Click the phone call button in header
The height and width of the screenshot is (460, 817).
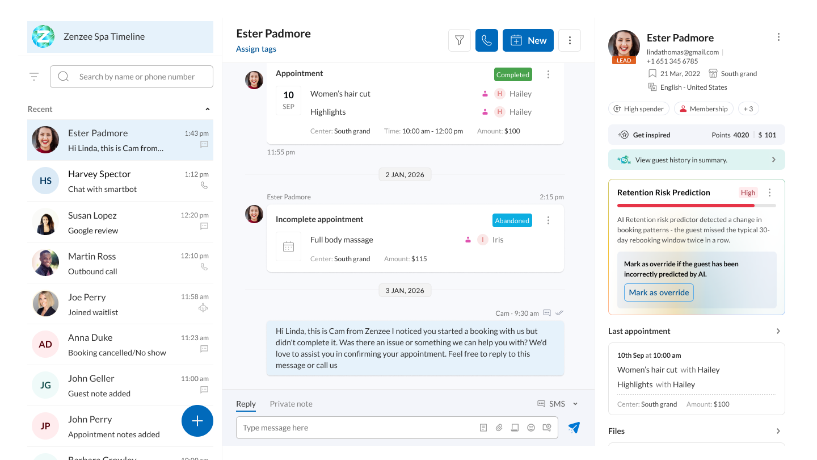coord(486,40)
